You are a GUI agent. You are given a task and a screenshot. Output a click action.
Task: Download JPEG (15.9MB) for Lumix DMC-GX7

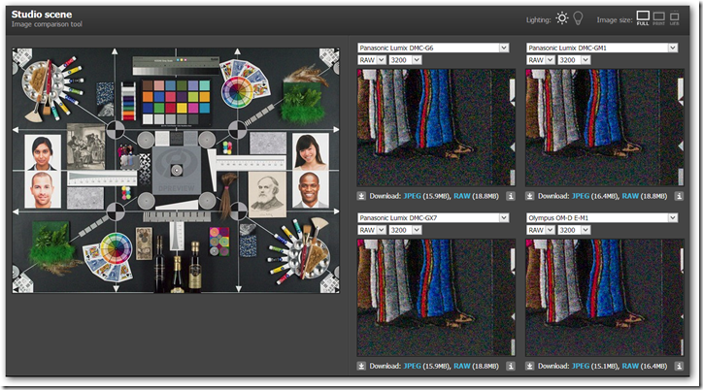click(x=412, y=367)
